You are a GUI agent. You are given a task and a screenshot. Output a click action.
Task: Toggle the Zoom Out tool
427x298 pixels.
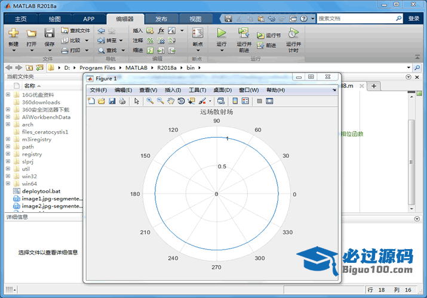160,101
